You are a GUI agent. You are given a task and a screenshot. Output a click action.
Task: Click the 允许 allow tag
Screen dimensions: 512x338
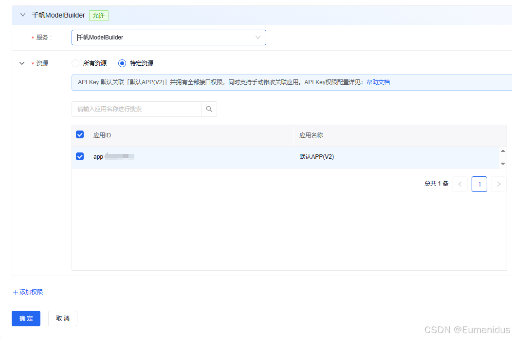click(99, 16)
